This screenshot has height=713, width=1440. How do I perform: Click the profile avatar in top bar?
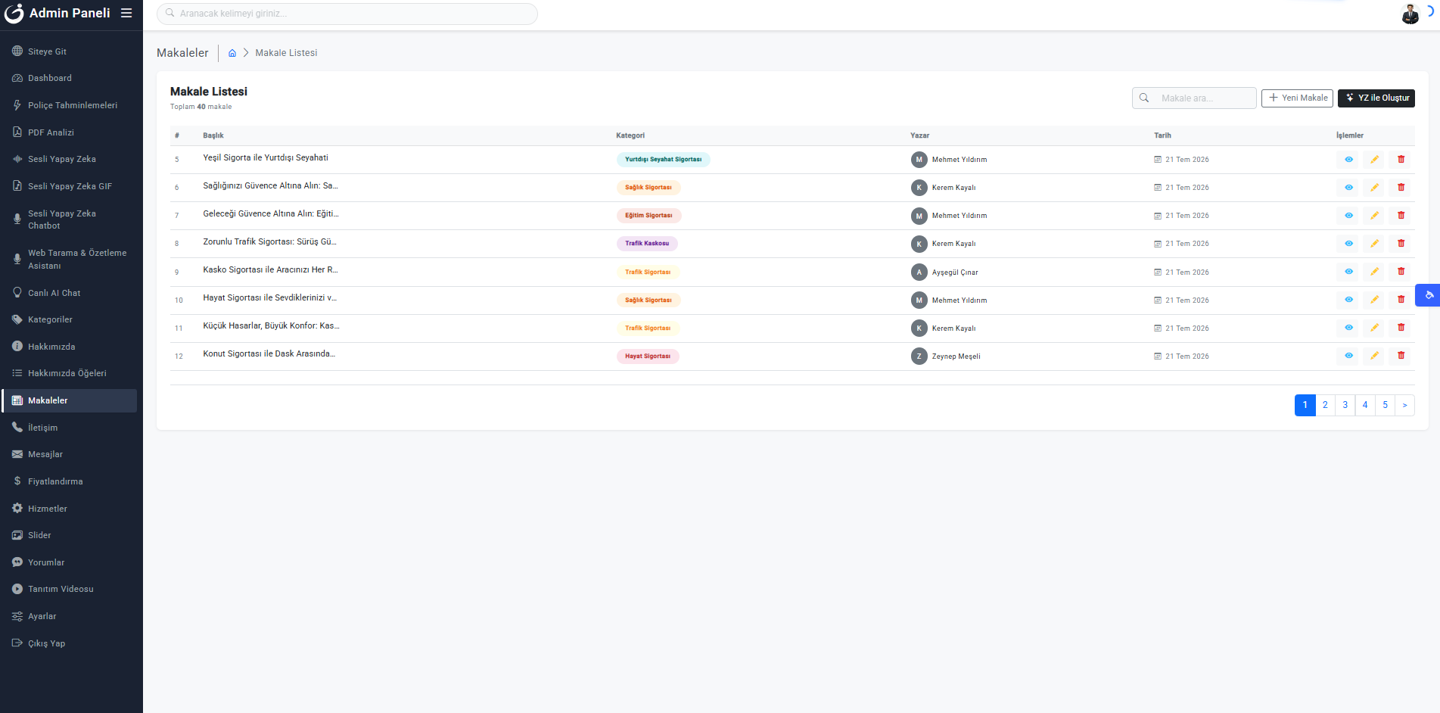pyautogui.click(x=1410, y=14)
